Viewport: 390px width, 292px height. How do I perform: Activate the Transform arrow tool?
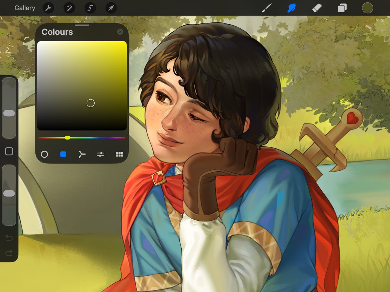(x=111, y=8)
